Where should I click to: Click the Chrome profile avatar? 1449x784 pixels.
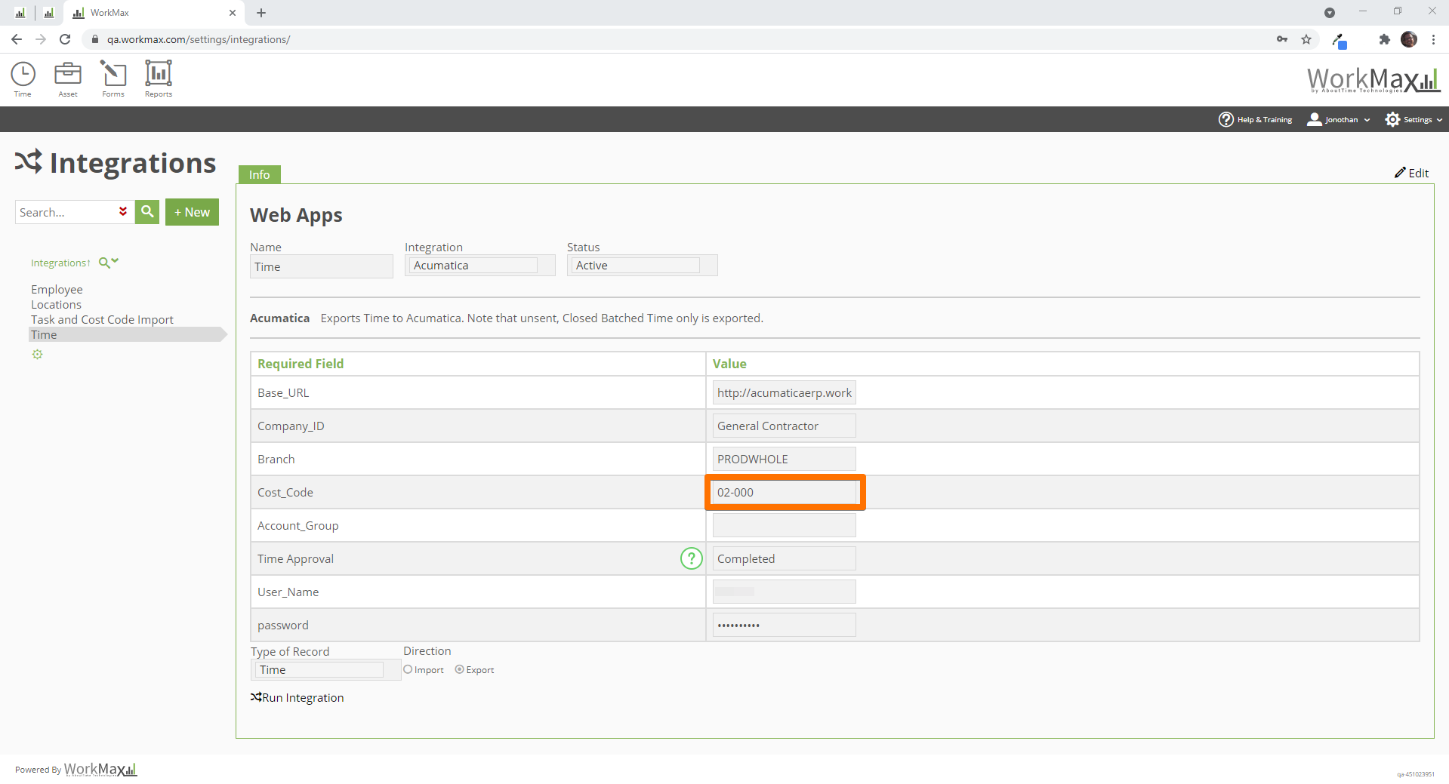[x=1409, y=39]
